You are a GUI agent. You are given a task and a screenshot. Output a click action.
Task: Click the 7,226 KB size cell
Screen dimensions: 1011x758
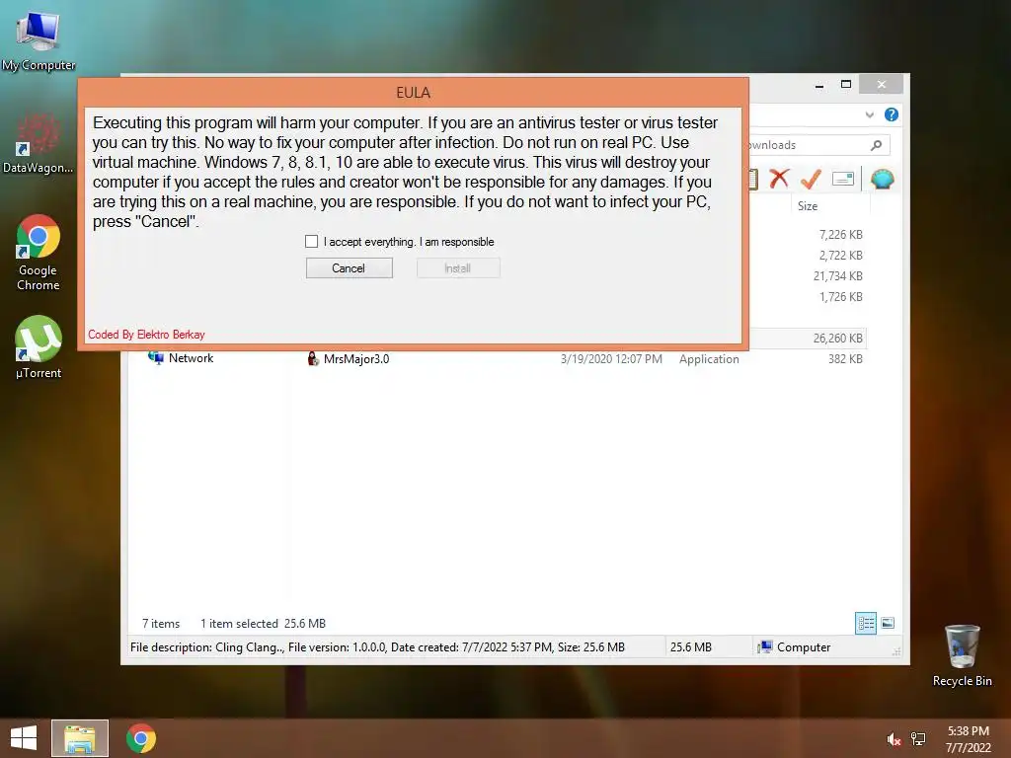(x=841, y=235)
